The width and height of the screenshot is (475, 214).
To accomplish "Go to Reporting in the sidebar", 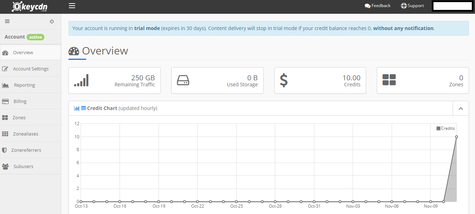I will (x=31, y=85).
